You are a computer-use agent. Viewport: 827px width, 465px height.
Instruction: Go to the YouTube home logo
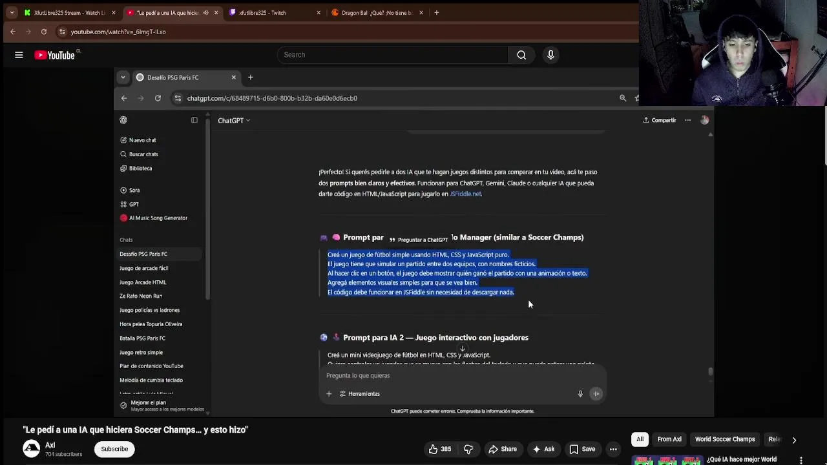pos(55,55)
